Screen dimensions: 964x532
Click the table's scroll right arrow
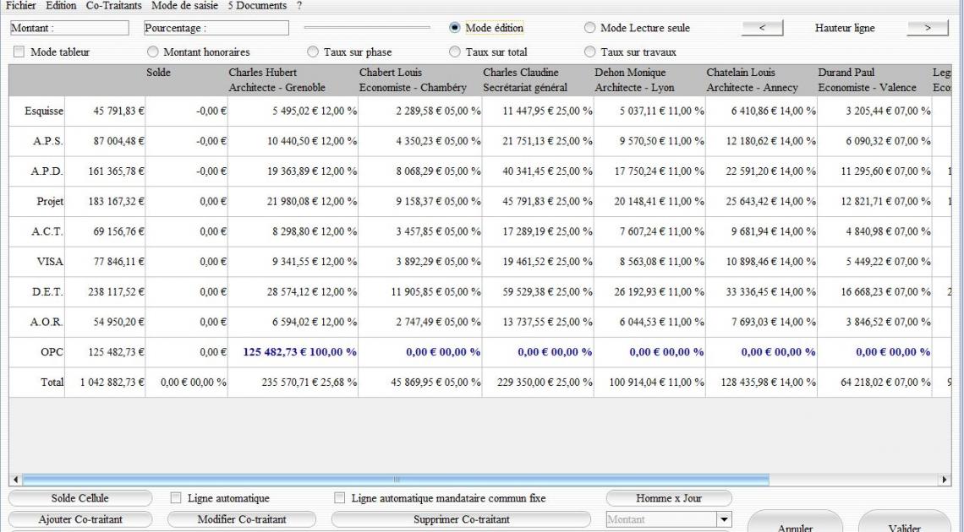click(945, 480)
